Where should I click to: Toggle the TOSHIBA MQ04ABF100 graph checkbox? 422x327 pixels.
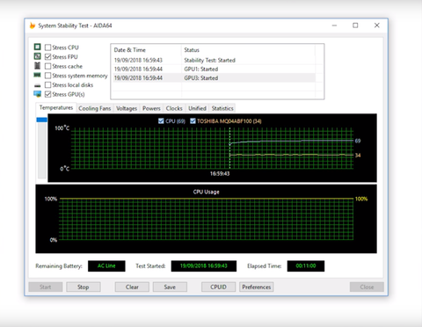tap(193, 120)
